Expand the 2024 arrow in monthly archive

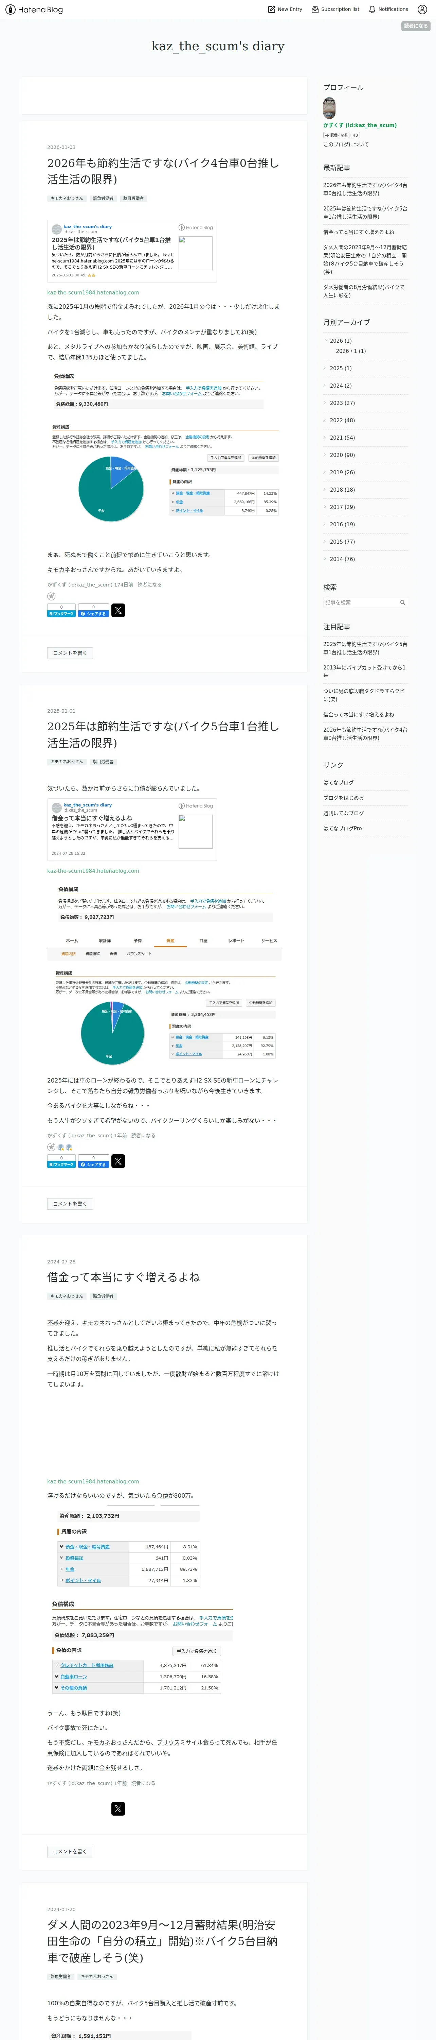(x=325, y=386)
